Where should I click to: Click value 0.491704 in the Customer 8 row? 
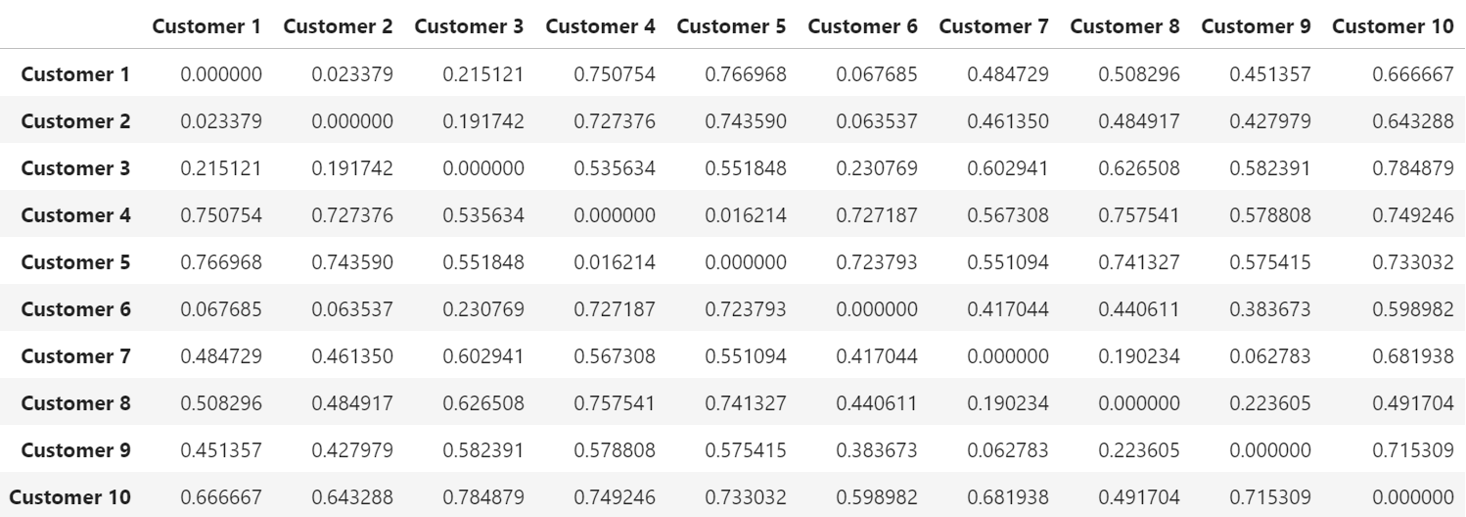pos(1413,403)
